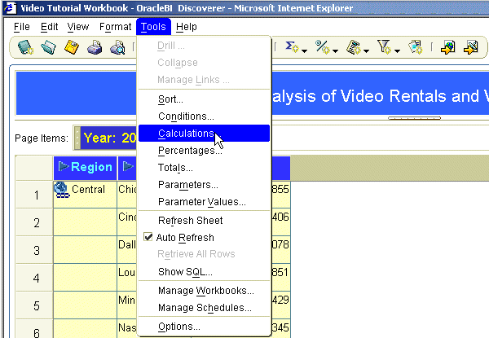
Task: Select row number 2 header
Action: click(x=34, y=222)
